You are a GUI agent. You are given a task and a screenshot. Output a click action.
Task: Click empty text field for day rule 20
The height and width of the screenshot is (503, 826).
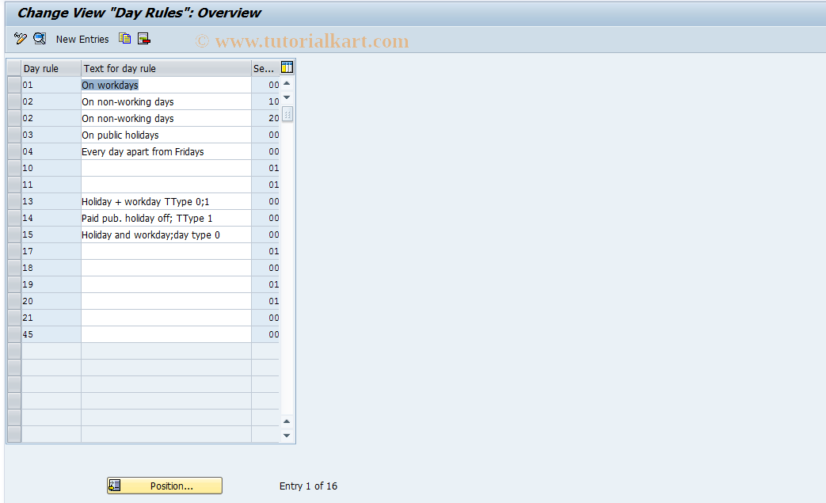[166, 301]
